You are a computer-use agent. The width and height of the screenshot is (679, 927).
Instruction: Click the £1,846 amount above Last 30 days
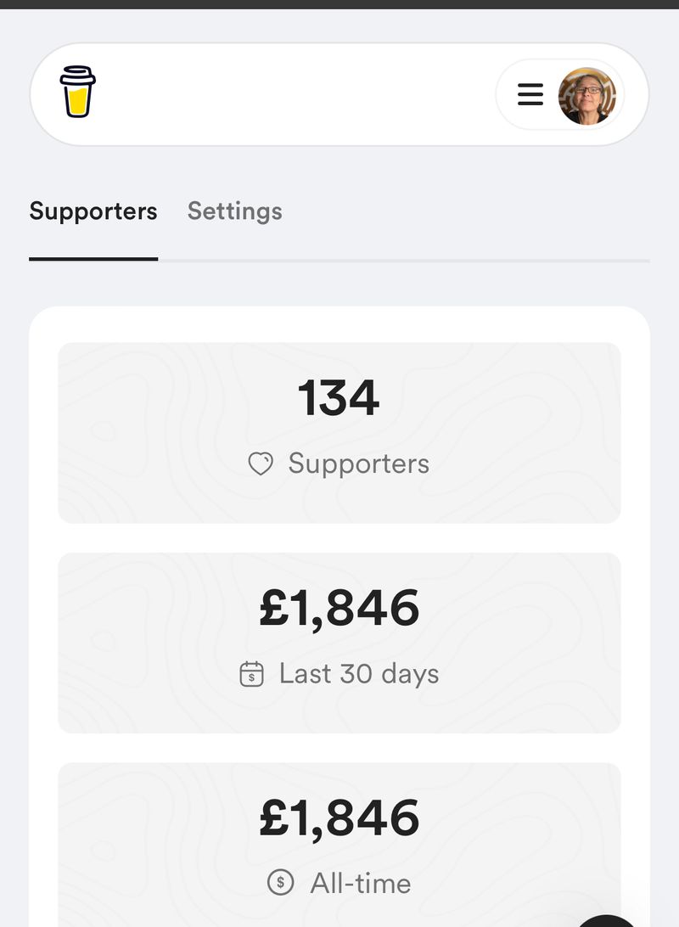pos(339,609)
